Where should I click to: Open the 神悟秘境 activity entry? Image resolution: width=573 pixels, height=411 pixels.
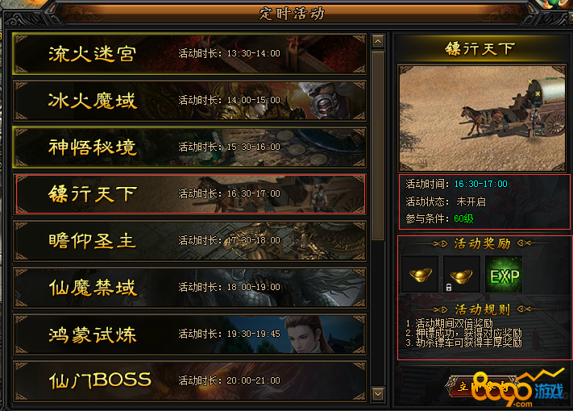click(x=189, y=147)
